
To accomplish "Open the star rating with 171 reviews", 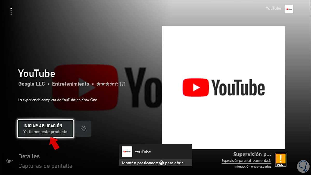I will (111, 84).
